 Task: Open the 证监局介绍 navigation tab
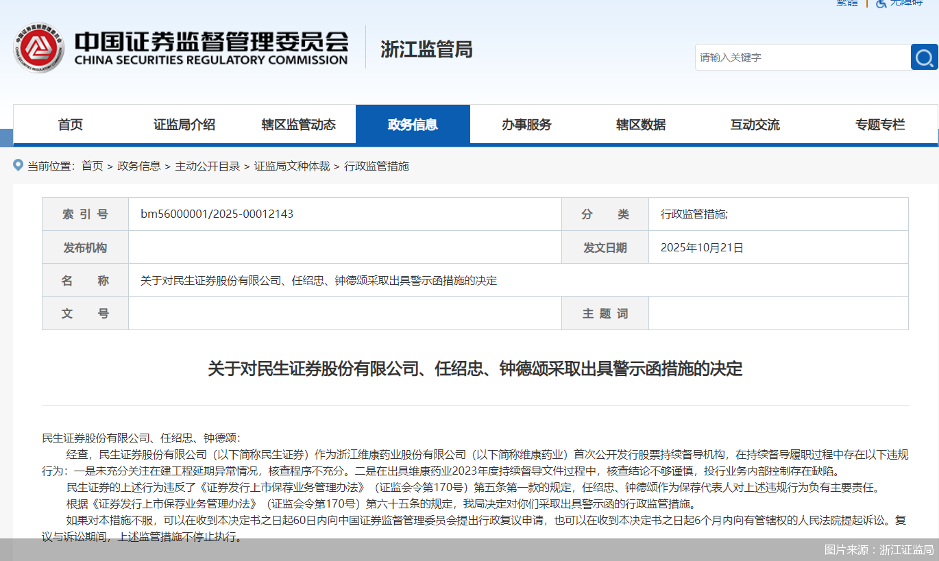tap(184, 125)
